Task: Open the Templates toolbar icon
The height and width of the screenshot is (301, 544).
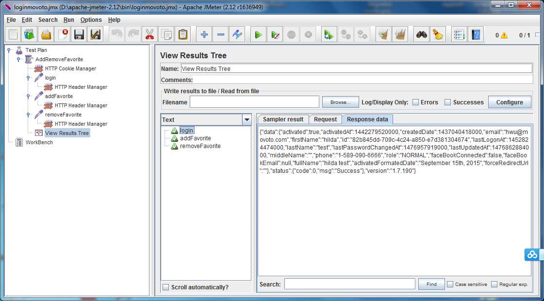Action: pyautogui.click(x=30, y=35)
